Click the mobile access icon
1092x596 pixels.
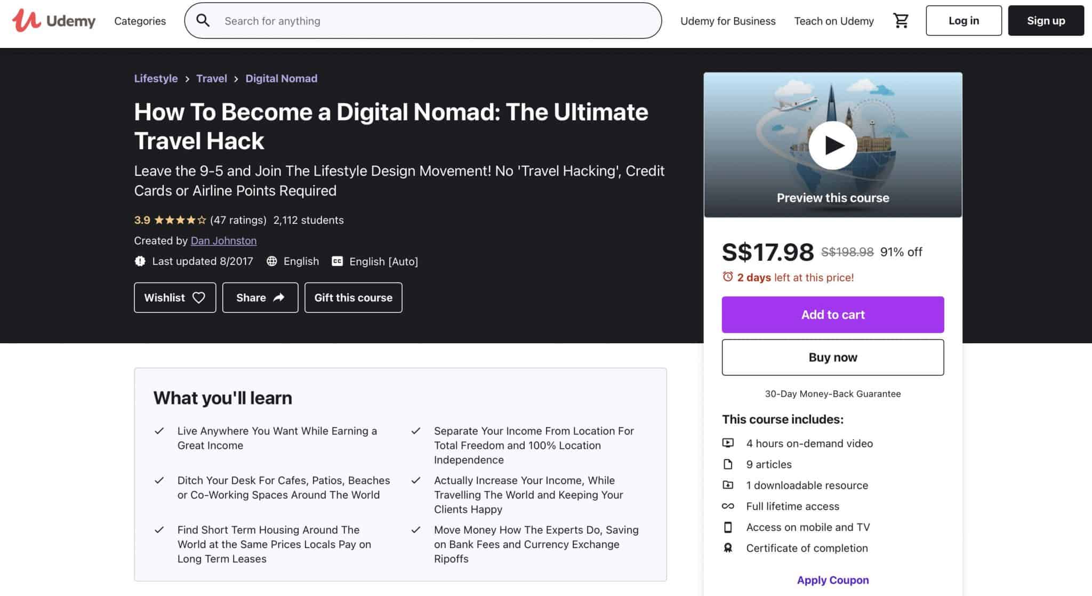[728, 527]
